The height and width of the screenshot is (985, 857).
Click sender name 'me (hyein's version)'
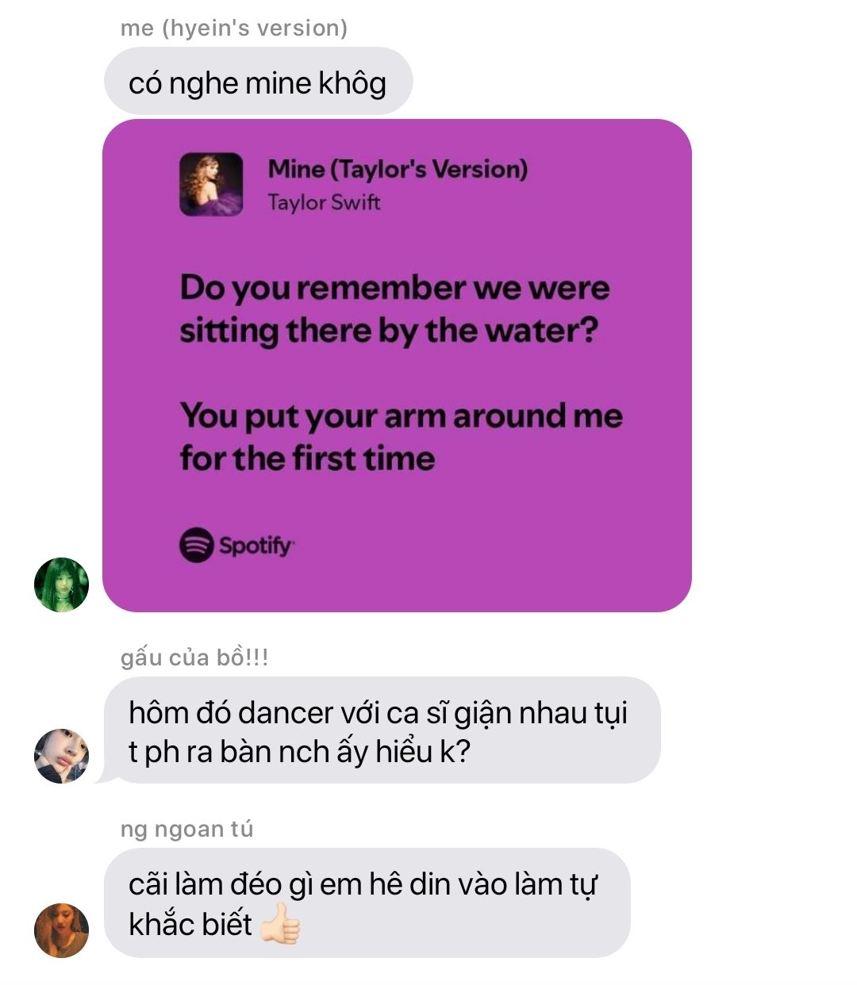[x=234, y=29]
